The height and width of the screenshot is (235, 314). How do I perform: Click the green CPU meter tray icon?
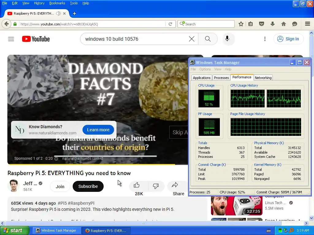(280, 230)
